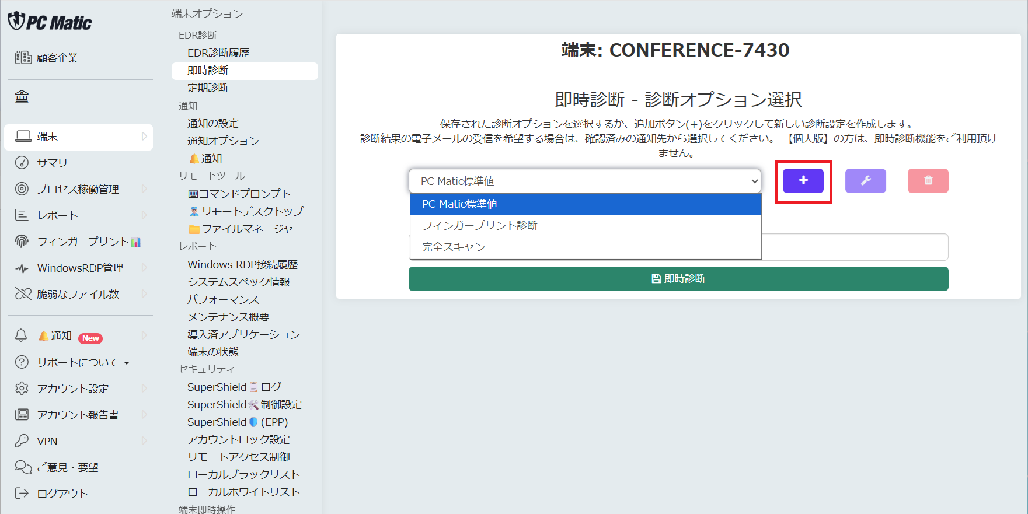The width and height of the screenshot is (1028, 514).
Task: Click the アカウント報告書 document icon
Action: (22, 415)
